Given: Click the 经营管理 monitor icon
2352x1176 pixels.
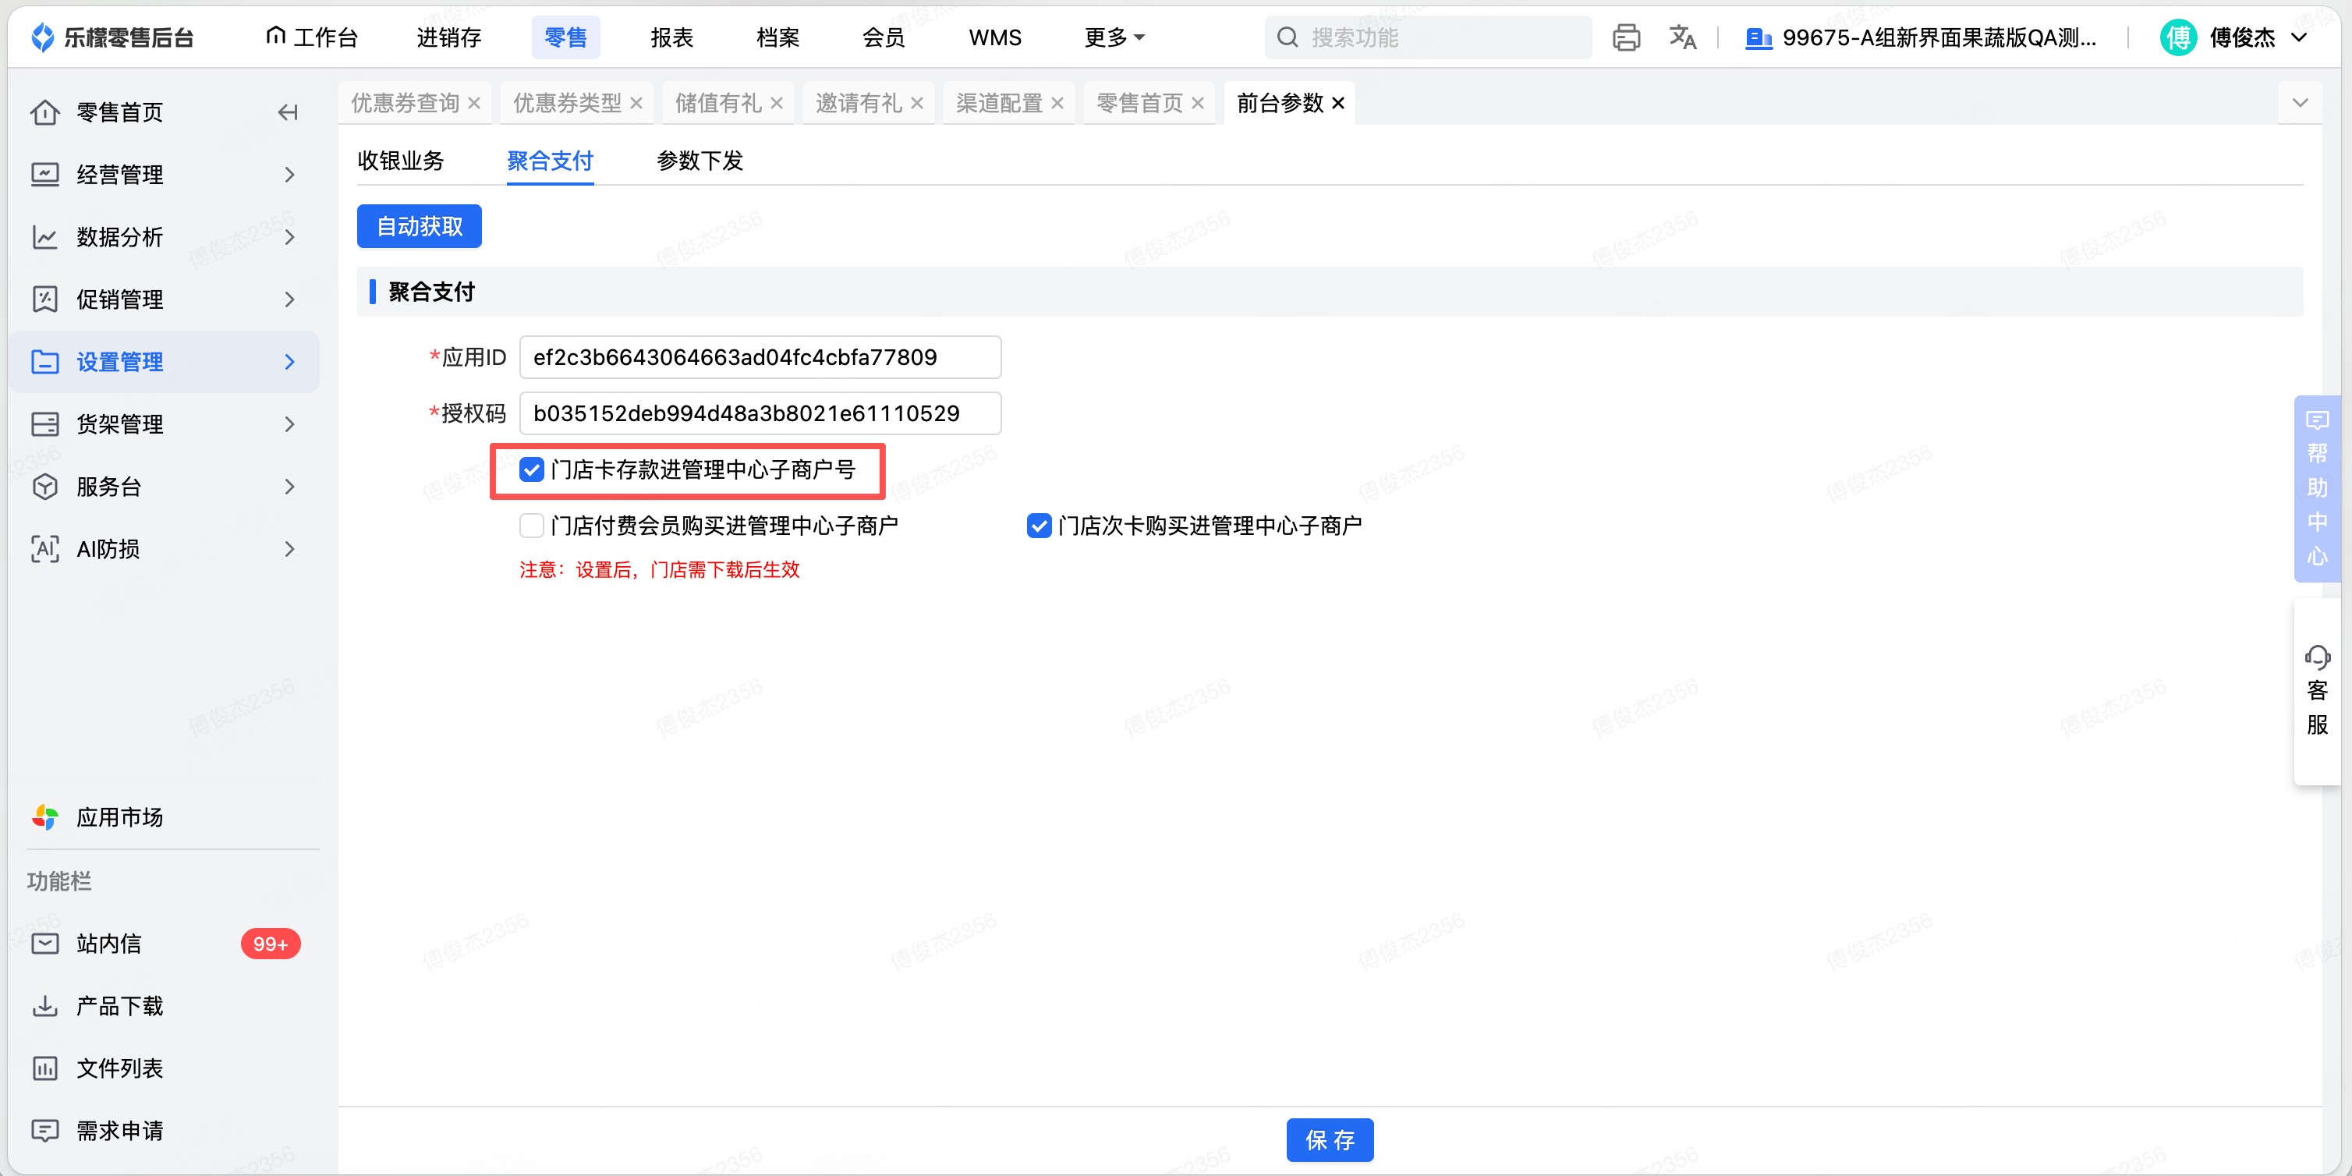Looking at the screenshot, I should pos(44,175).
